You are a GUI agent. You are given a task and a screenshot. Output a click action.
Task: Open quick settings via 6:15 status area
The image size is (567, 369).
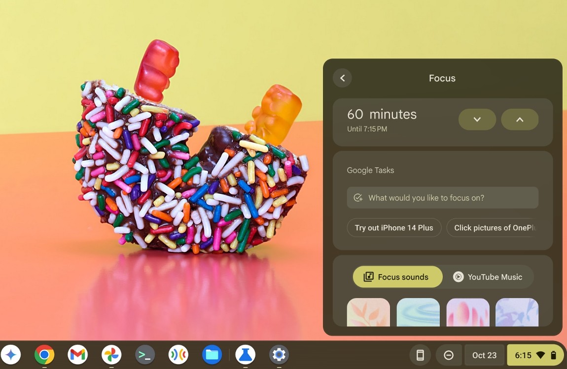pyautogui.click(x=535, y=355)
